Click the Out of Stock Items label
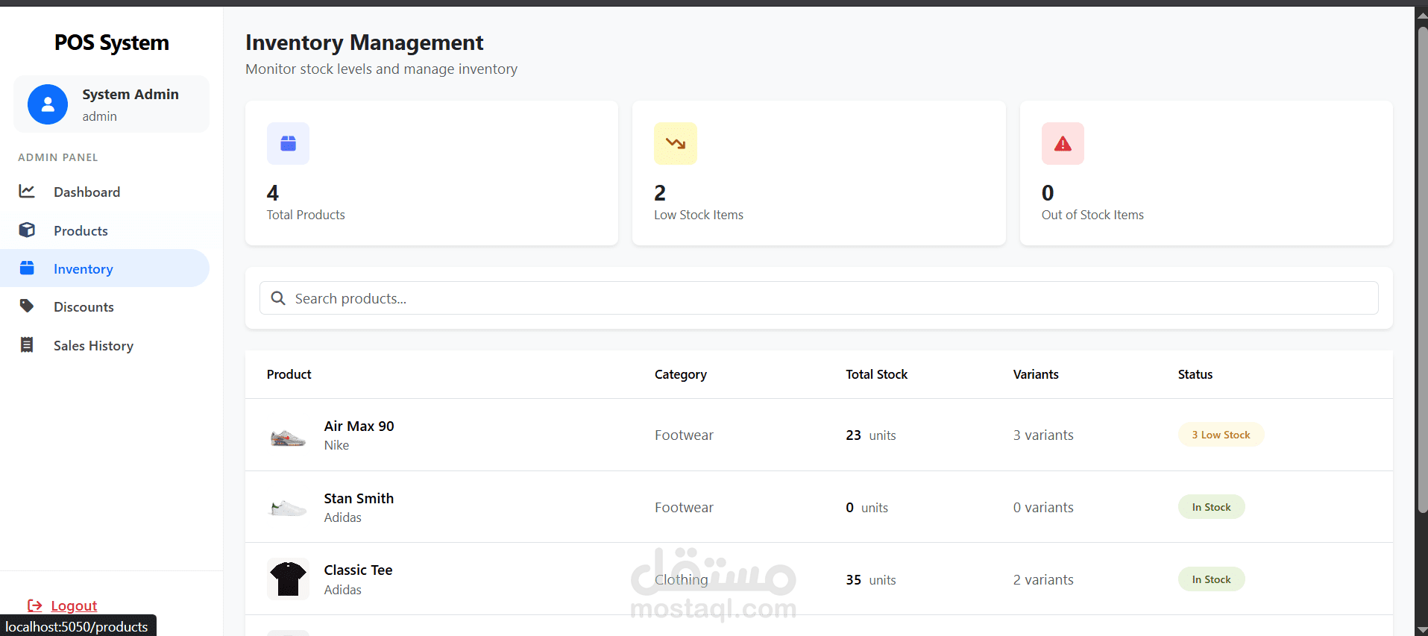The height and width of the screenshot is (636, 1428). tap(1092, 215)
